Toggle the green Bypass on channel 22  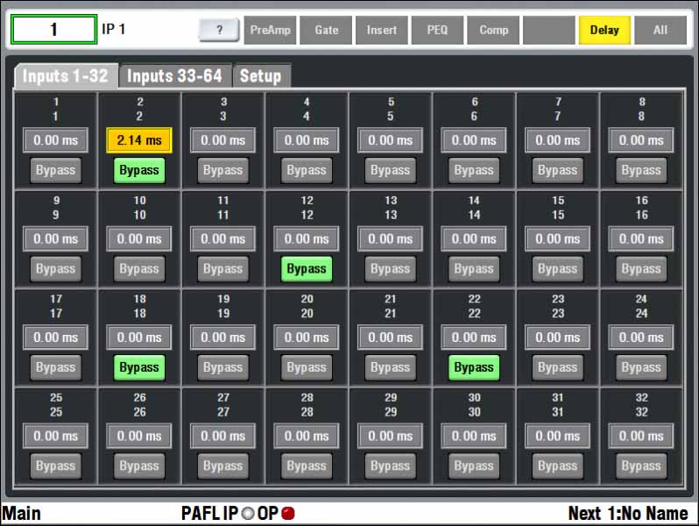474,367
